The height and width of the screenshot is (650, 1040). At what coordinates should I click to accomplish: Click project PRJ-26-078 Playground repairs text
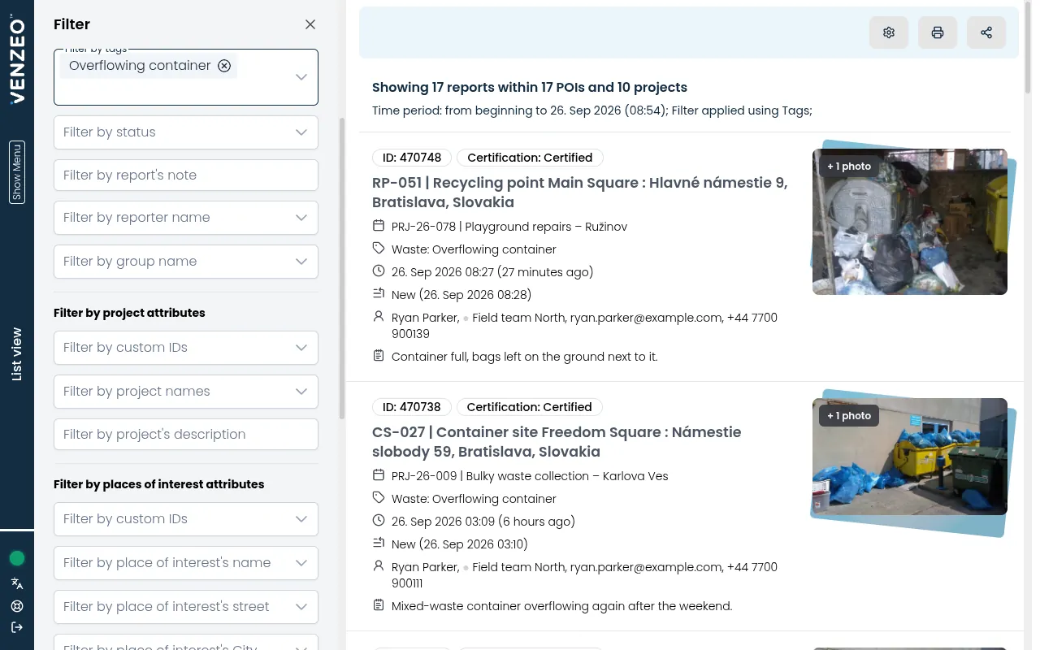pos(509,227)
